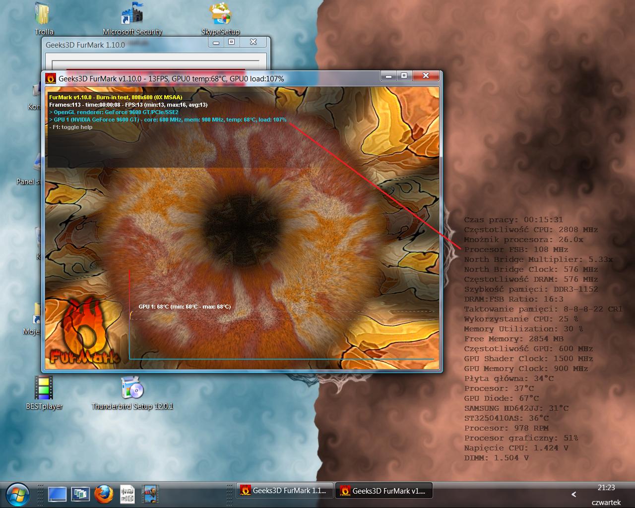Minimize the FurMark burn-in test window
Screen dimensions: 635x508
(389, 76)
